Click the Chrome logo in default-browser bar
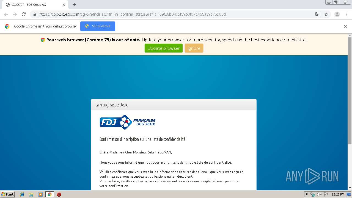The width and height of the screenshot is (352, 198). [x=7, y=26]
